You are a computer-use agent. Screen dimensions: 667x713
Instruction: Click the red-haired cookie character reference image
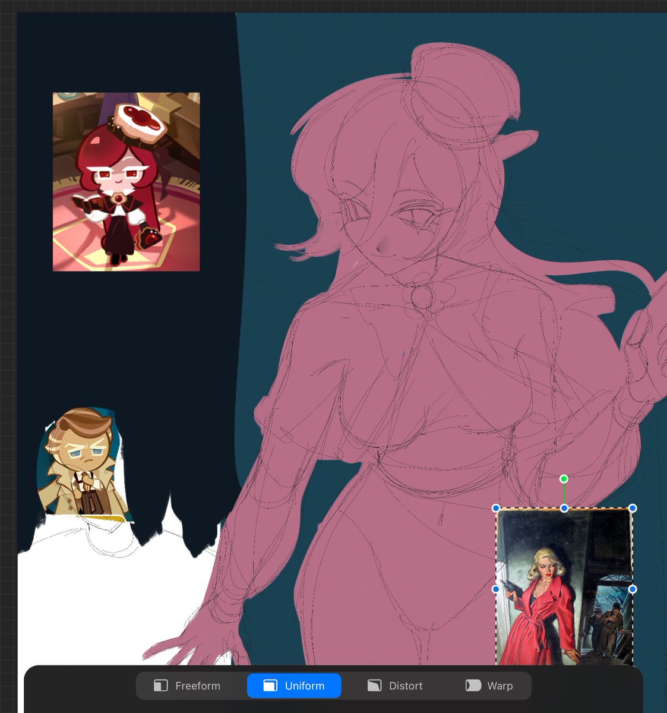(x=126, y=182)
